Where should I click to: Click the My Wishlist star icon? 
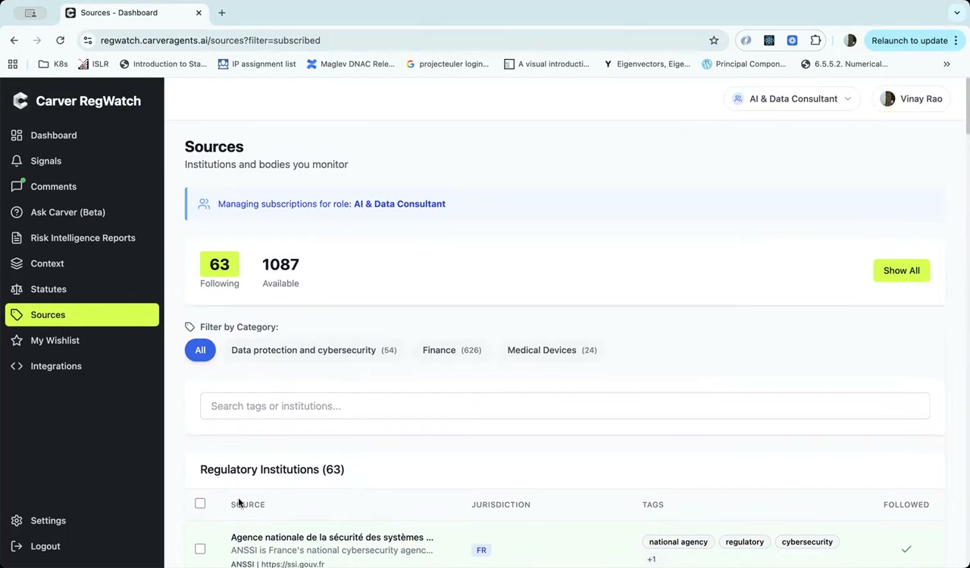pos(17,341)
